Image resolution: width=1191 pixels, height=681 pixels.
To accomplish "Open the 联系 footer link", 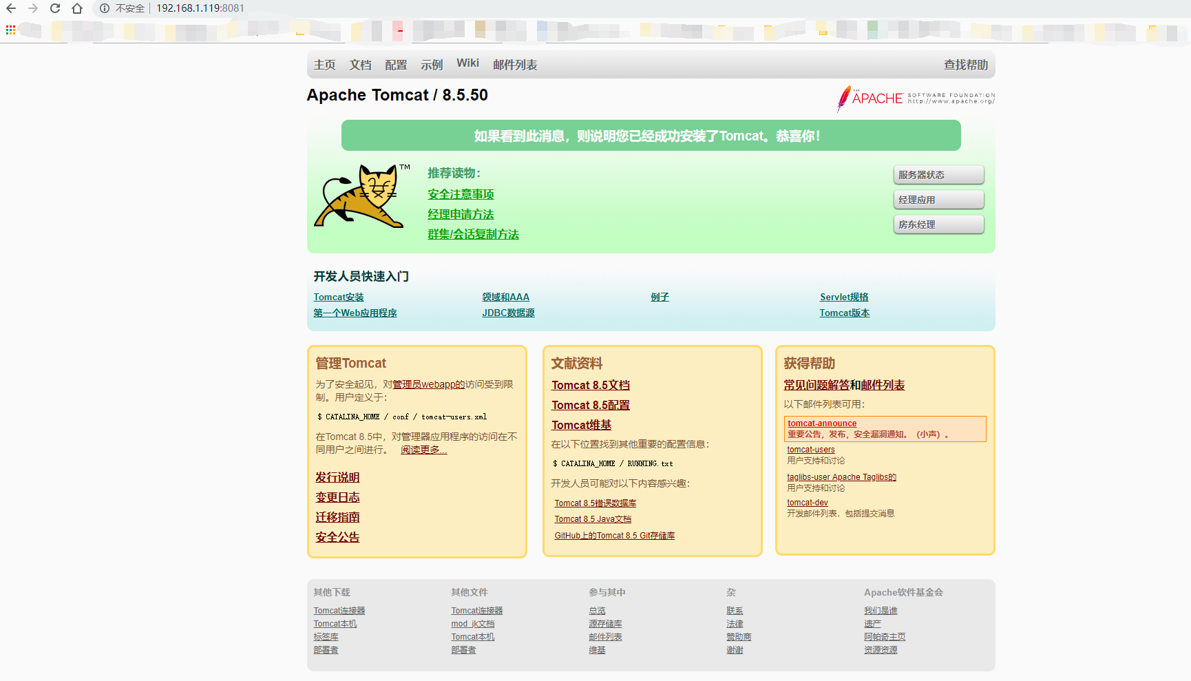I will point(735,611).
